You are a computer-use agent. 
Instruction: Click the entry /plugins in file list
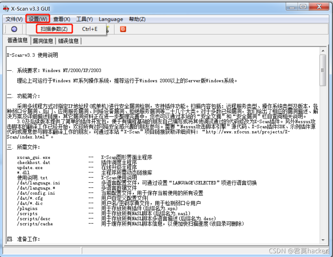tap(27, 209)
